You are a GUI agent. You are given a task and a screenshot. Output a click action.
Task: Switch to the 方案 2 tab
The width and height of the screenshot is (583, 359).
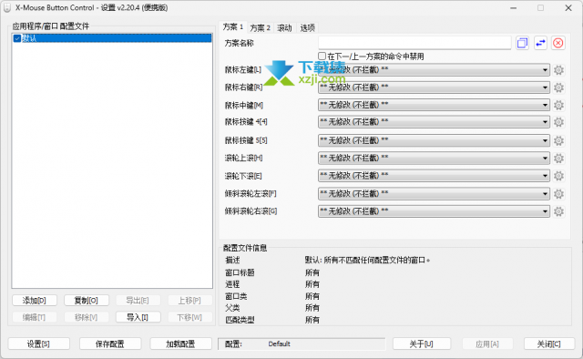click(x=260, y=28)
